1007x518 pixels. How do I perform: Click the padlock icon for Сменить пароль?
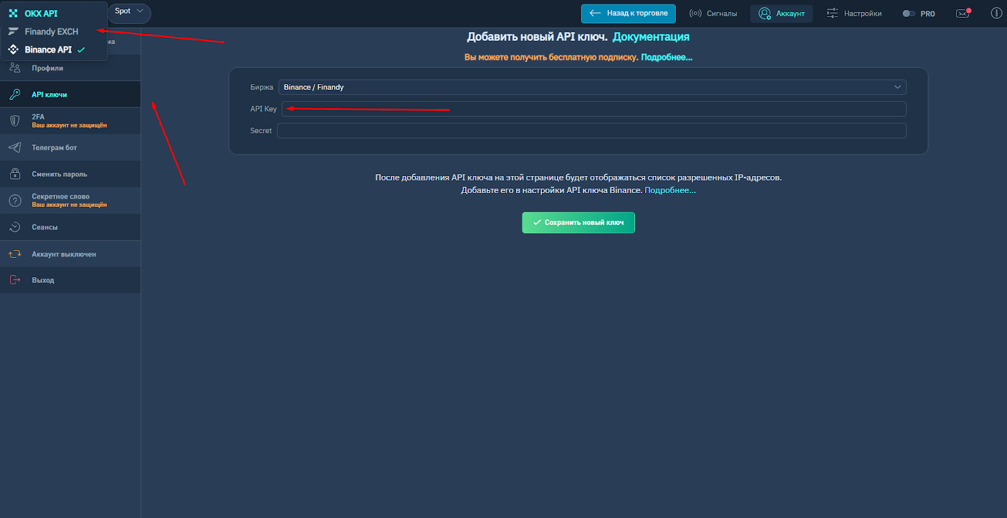pos(15,174)
